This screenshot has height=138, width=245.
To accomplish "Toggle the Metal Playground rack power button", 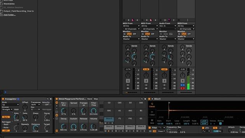I will [x=57, y=99].
